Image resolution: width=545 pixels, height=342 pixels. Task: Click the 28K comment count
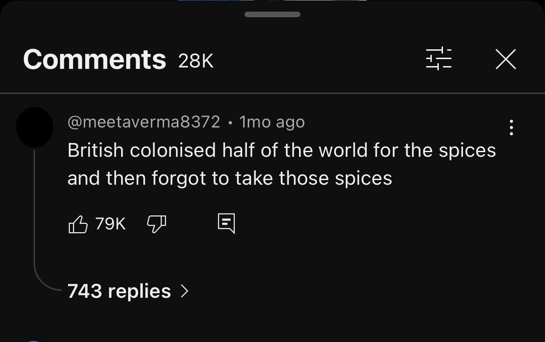(x=196, y=60)
